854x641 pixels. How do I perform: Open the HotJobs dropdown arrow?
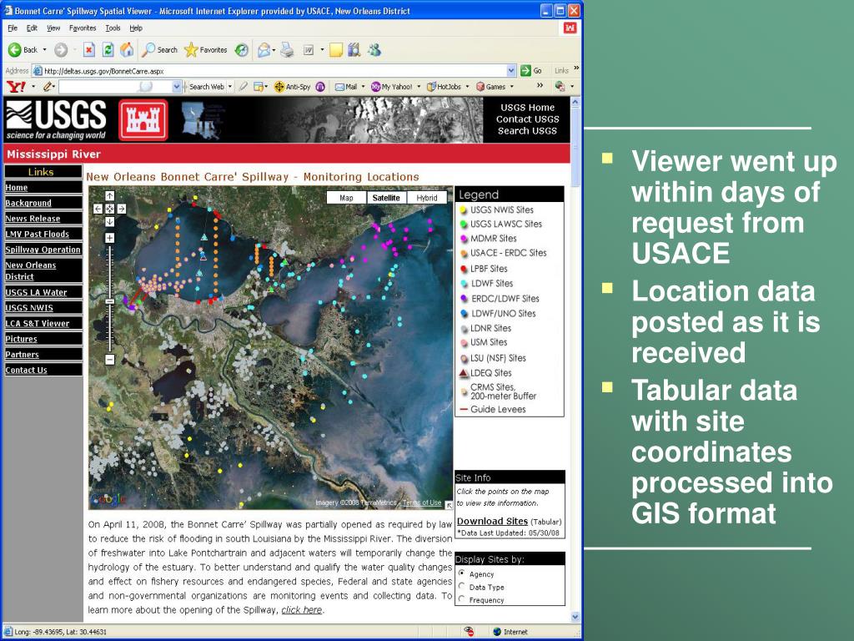(x=467, y=87)
